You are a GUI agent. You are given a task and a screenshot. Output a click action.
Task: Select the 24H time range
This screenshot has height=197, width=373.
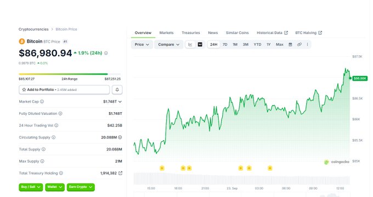213,44
